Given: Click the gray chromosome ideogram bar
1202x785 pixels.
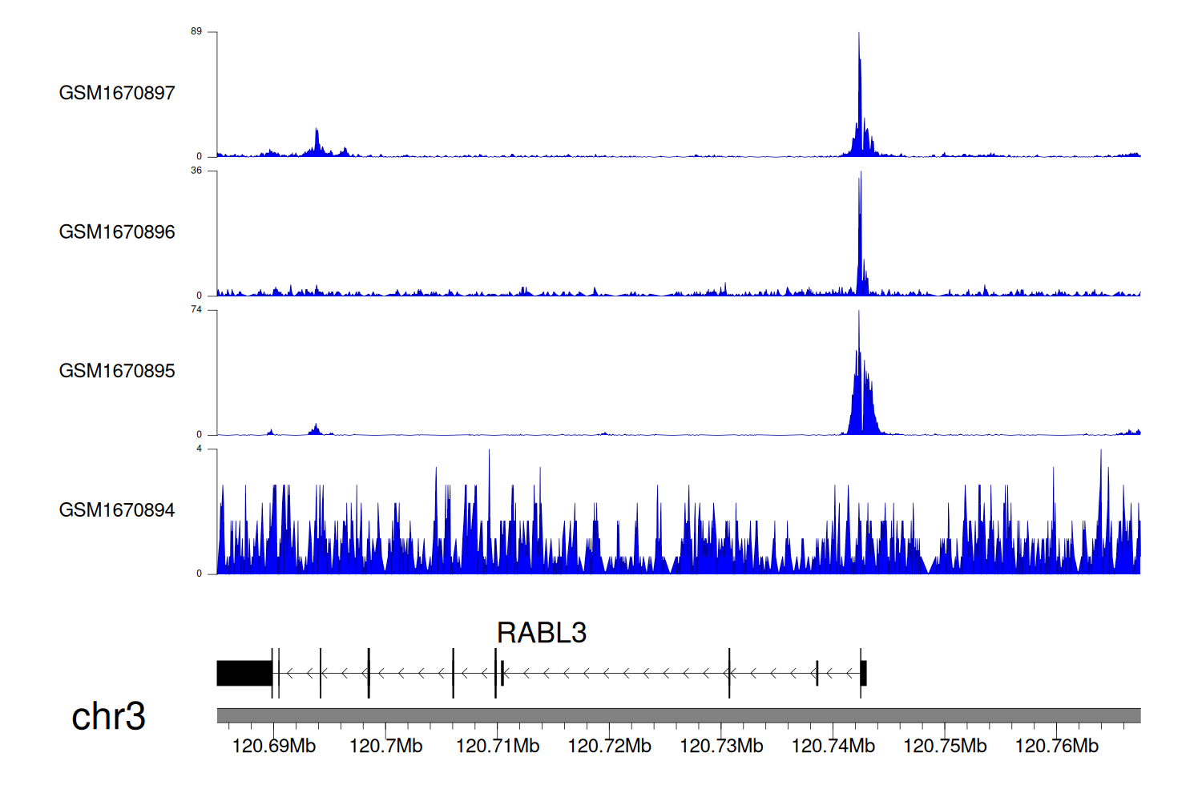Looking at the screenshot, I should [x=678, y=715].
